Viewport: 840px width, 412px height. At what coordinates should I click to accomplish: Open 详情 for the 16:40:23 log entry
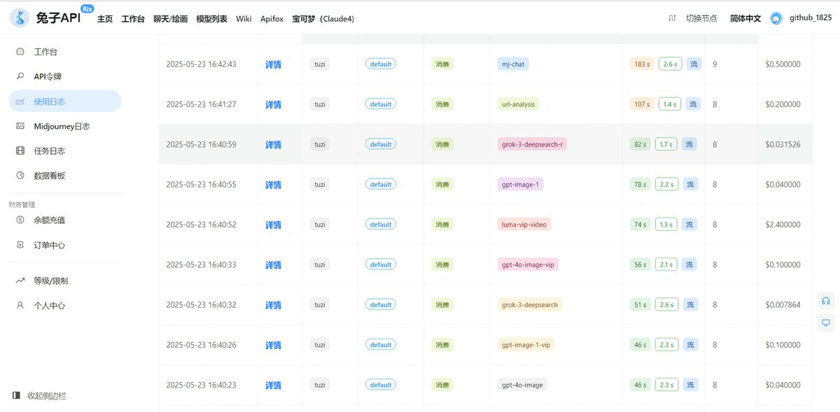coord(273,385)
